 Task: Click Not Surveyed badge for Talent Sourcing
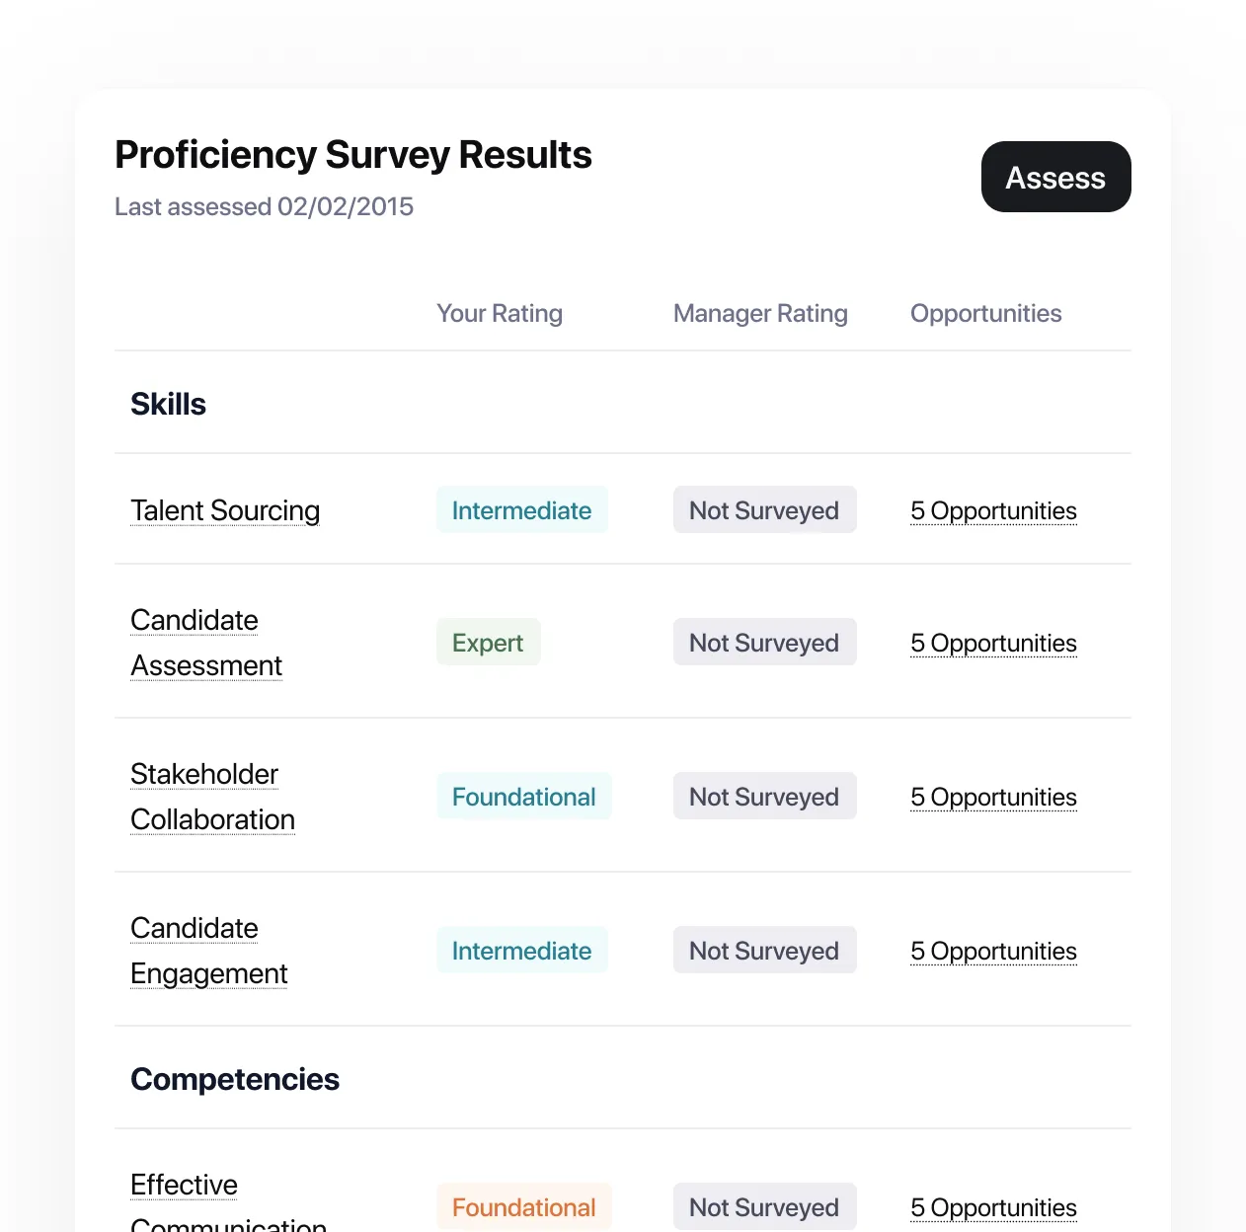coord(764,510)
